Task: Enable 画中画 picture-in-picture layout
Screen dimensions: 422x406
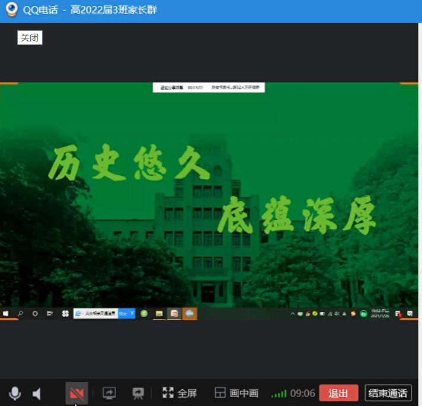Action: point(237,393)
